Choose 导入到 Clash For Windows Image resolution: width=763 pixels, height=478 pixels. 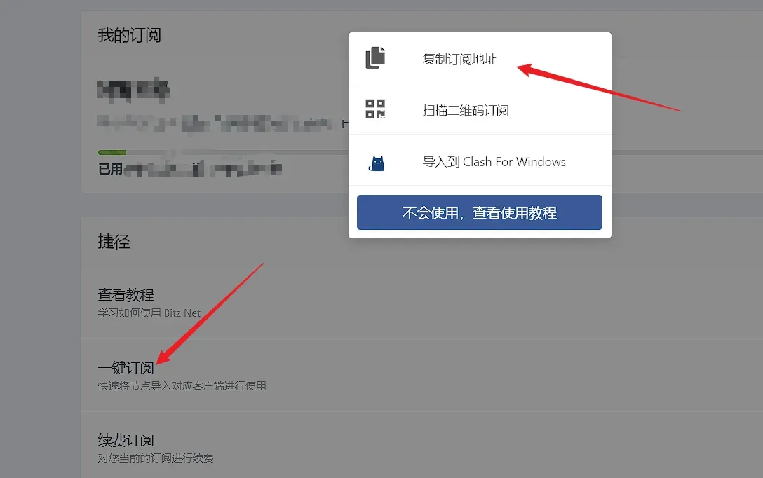(480, 160)
